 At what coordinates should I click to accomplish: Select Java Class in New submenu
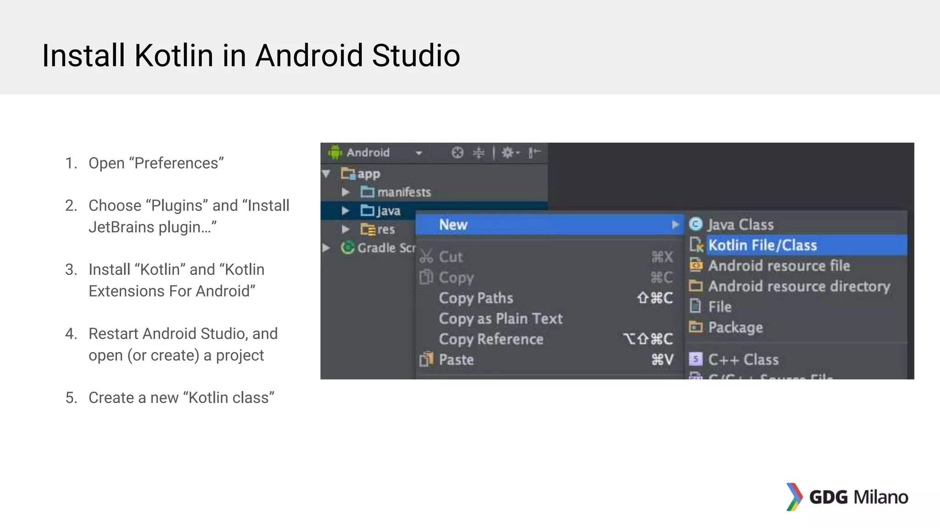[796, 225]
